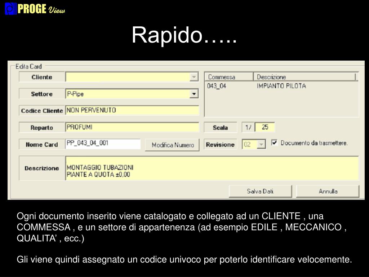Click the Annulla button

tap(328, 191)
